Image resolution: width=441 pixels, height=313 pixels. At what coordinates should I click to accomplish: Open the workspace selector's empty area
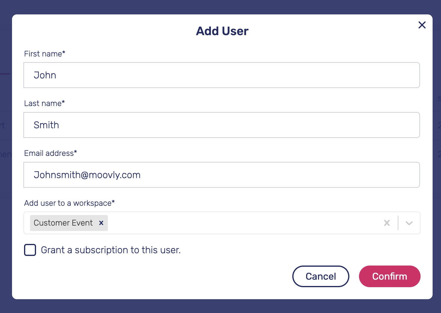243,223
